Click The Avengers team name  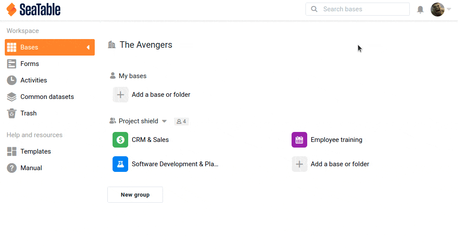146,45
